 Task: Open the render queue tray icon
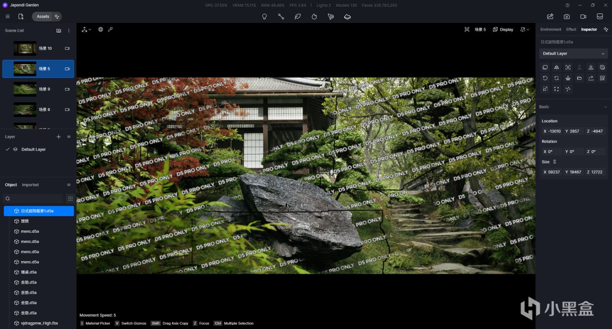600,16
